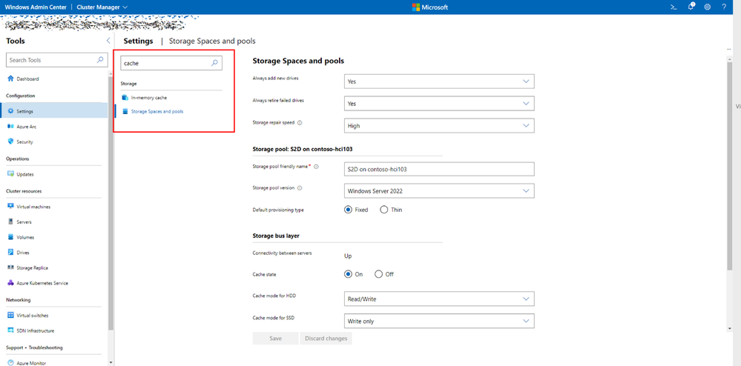
Task: Click the Azure Arc icon
Action: (x=11, y=127)
